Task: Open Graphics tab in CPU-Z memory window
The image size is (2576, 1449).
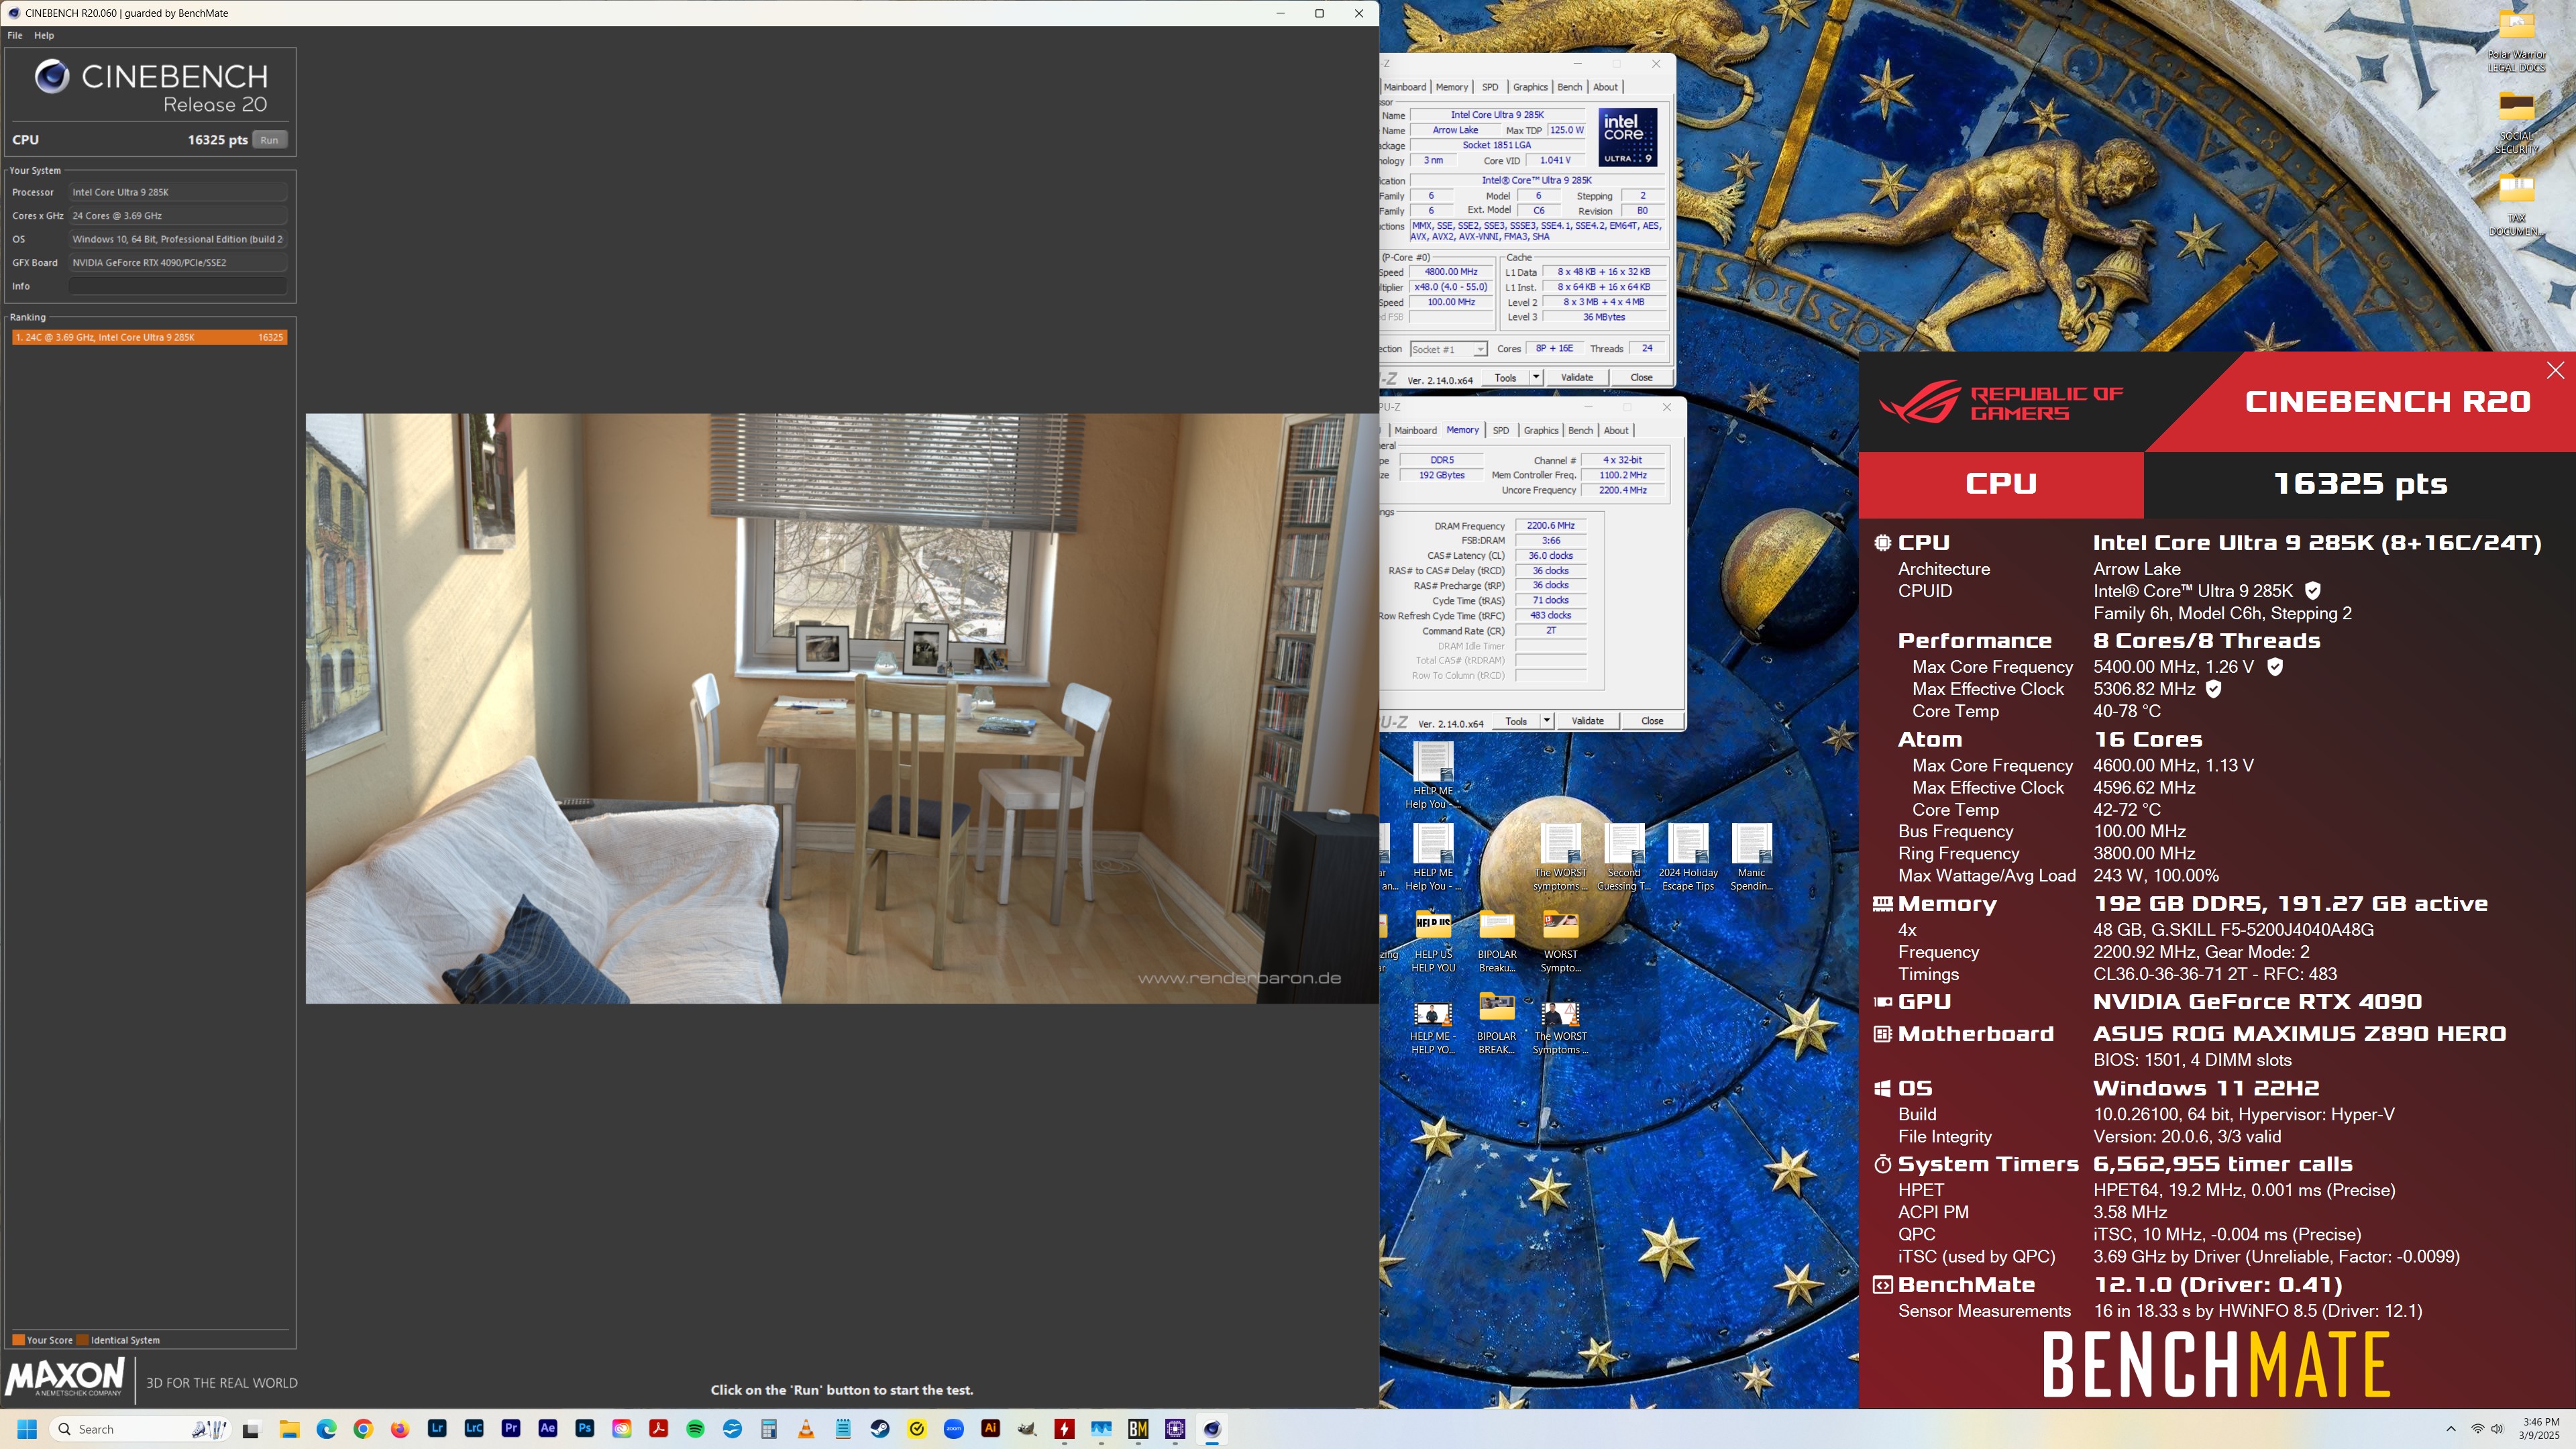Action: click(x=1540, y=430)
